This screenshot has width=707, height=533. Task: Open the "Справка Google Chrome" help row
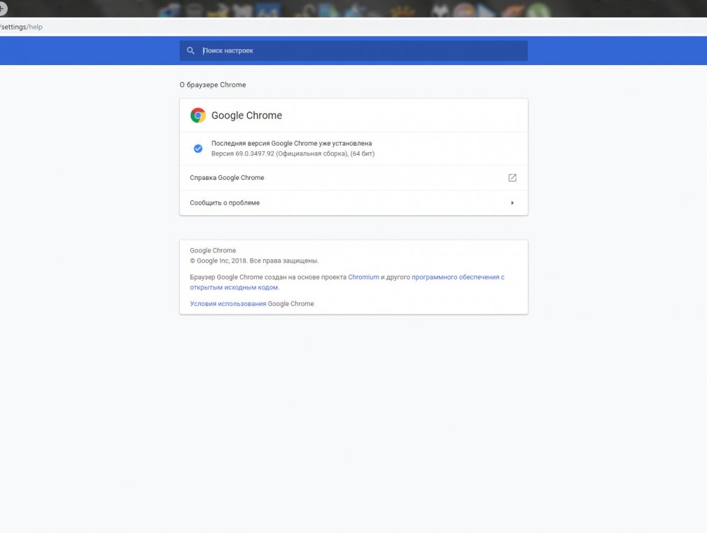pyautogui.click(x=353, y=178)
